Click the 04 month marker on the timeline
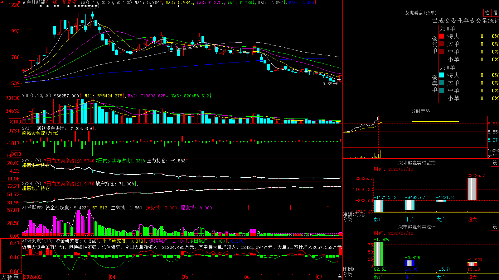 pyautogui.click(x=113, y=277)
